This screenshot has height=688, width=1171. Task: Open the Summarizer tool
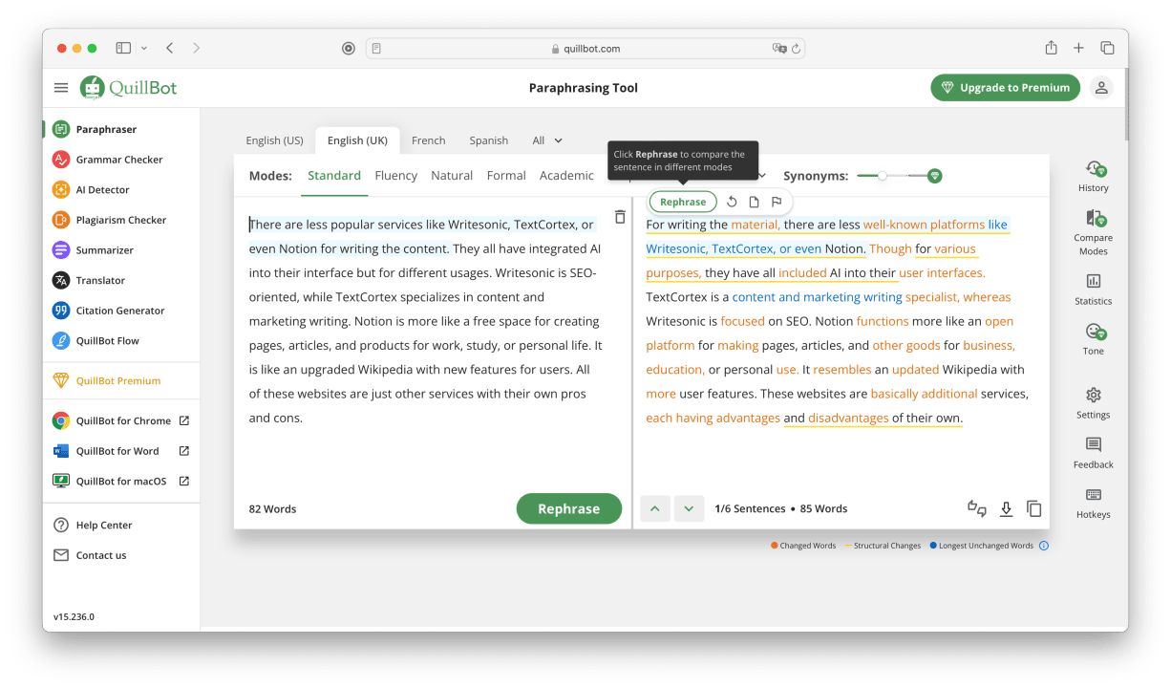tap(105, 250)
